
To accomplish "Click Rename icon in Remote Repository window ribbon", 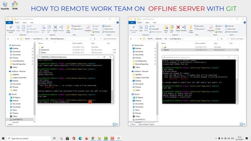I will click(61, 29).
